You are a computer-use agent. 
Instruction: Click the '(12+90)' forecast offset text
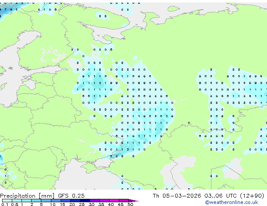pos(252,196)
